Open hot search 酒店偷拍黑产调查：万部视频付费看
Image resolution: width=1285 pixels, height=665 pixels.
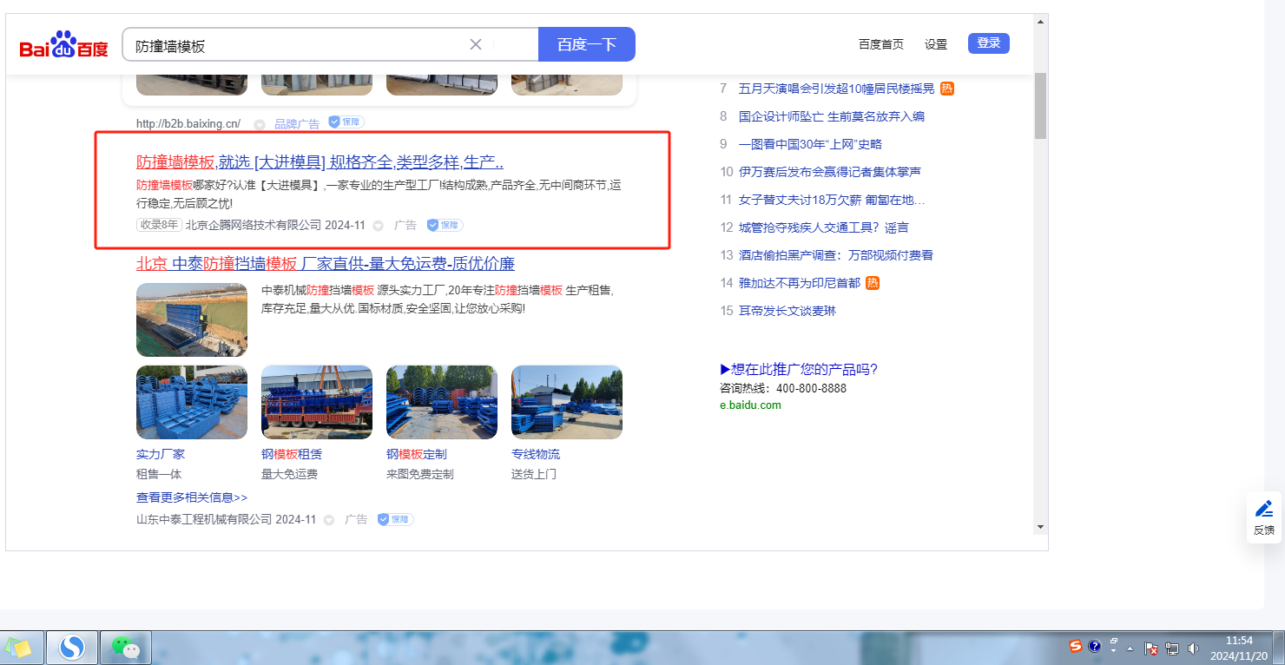(836, 255)
